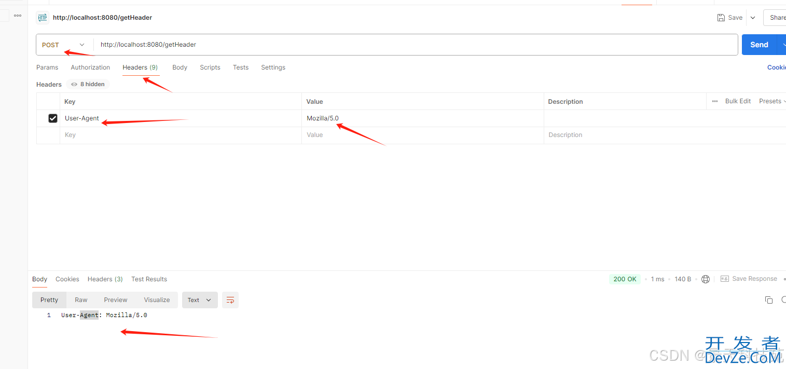Send the request with Send button
Image resolution: width=786 pixels, height=369 pixels.
[x=759, y=45]
